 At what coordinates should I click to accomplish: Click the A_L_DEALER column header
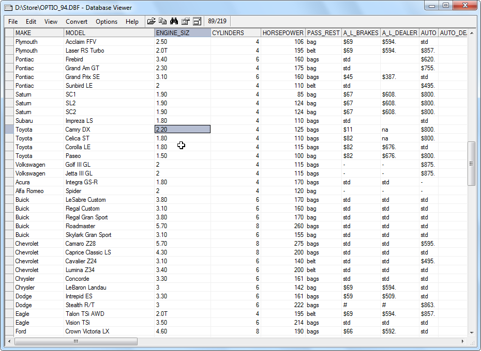click(x=400, y=33)
